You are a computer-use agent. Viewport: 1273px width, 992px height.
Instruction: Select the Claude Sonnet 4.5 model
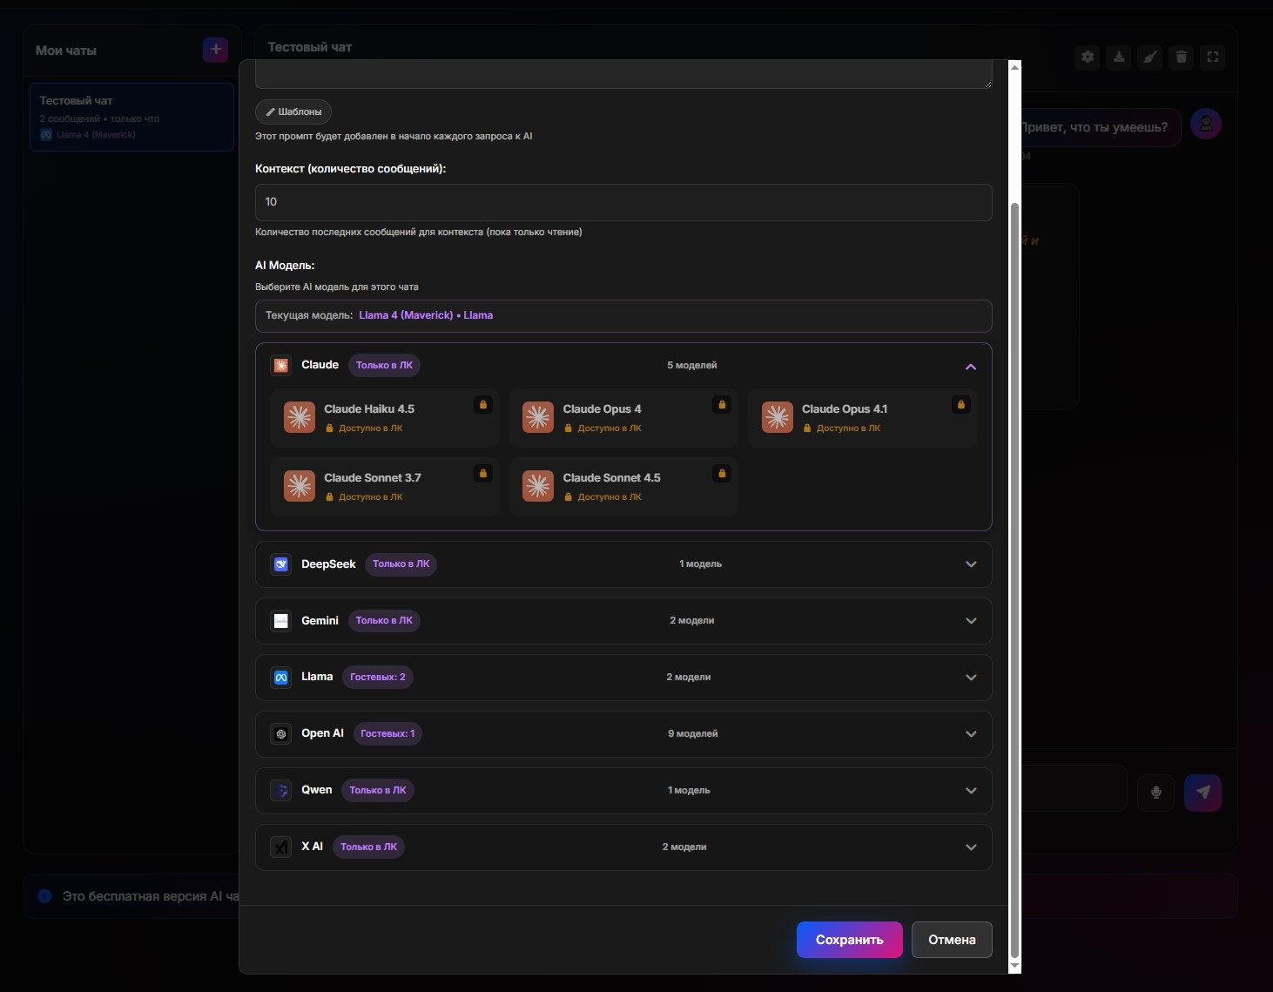tap(623, 487)
